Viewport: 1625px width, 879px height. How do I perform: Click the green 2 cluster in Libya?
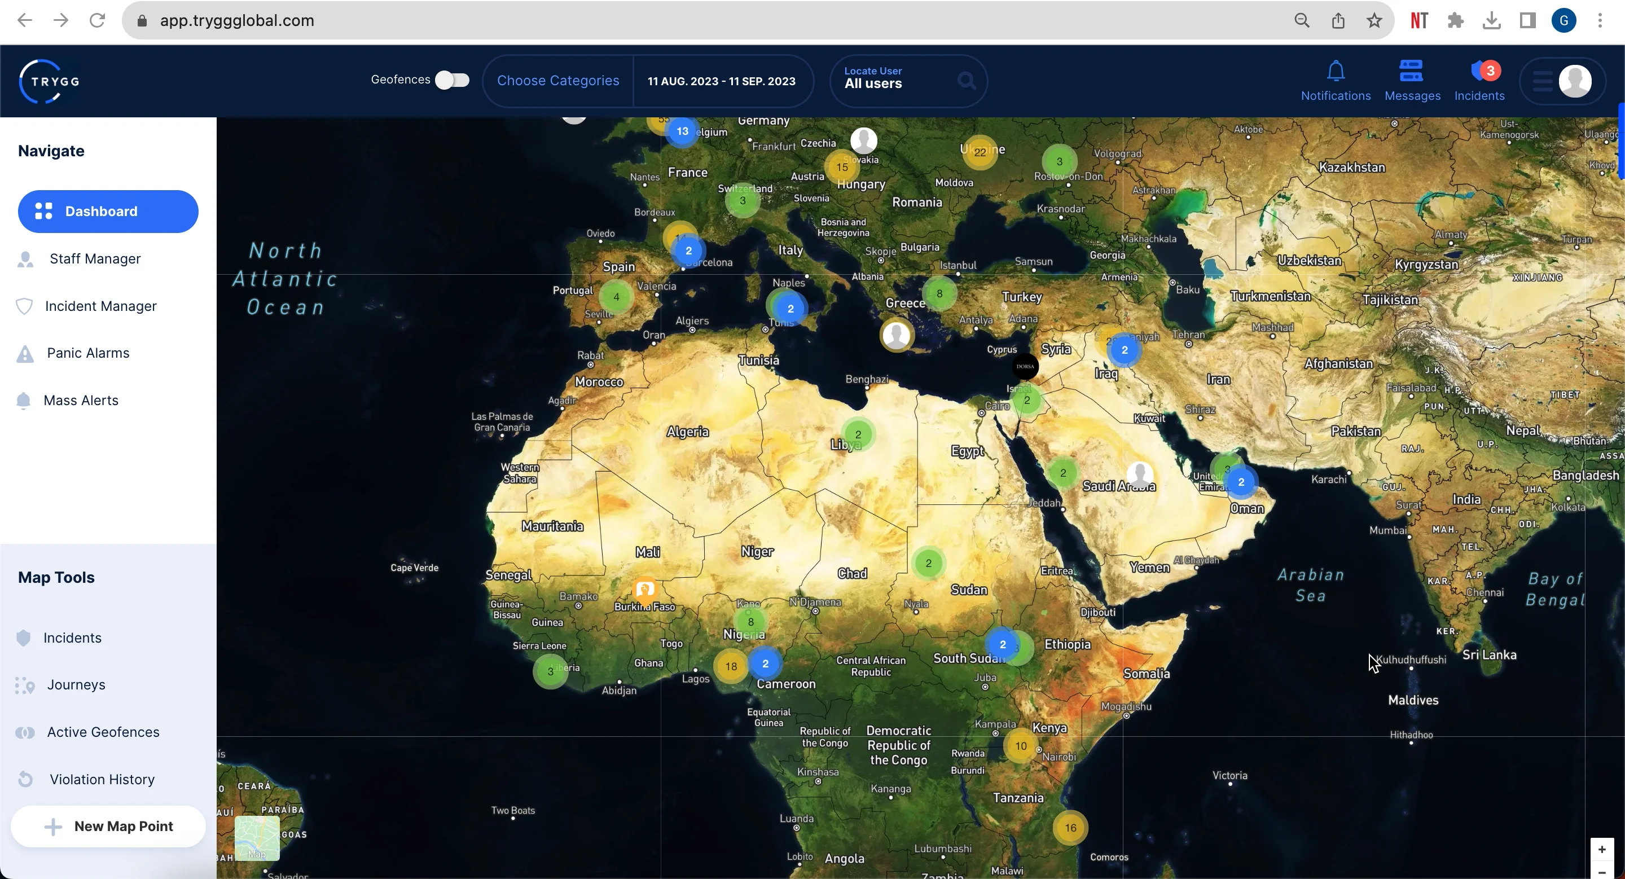pos(858,434)
